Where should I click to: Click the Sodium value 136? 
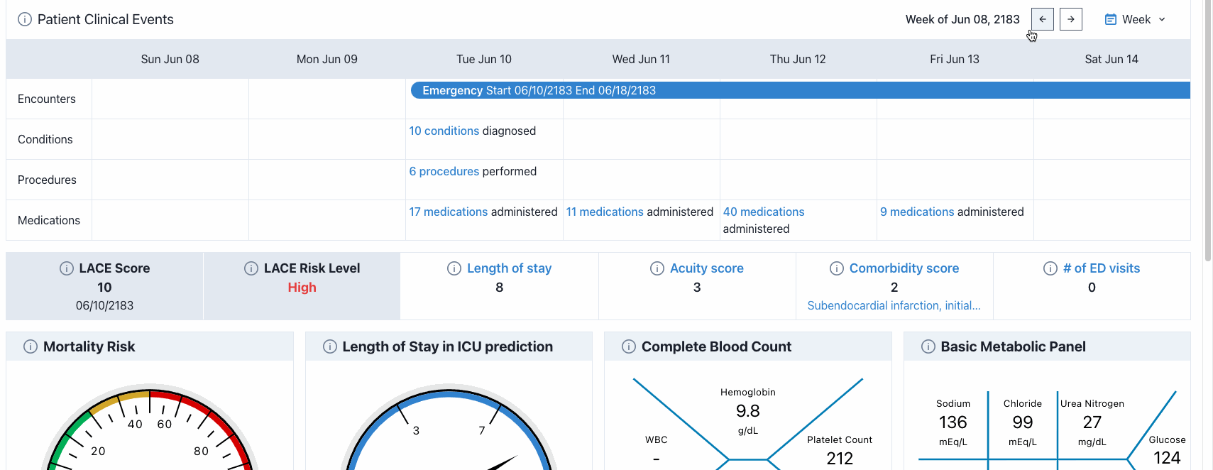pos(953,422)
